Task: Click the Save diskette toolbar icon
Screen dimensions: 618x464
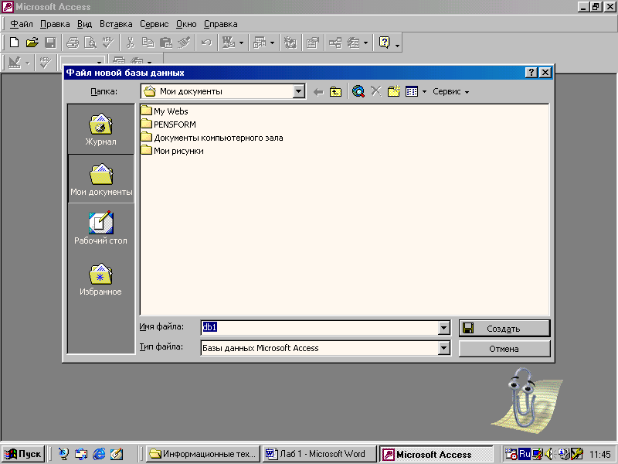Action: pyautogui.click(x=50, y=43)
